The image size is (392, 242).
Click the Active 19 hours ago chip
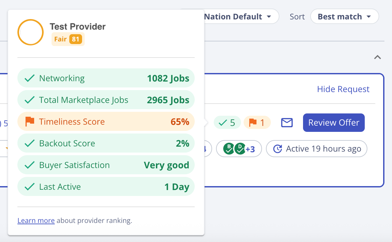tap(316, 149)
